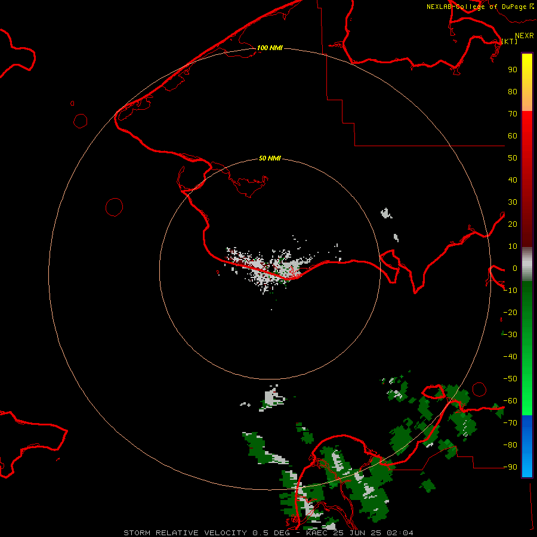Screen dimensions: 537x537
Task: Pick the green segment of the color bar
Action: 527,348
